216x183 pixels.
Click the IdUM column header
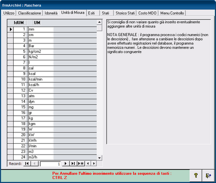19,22
